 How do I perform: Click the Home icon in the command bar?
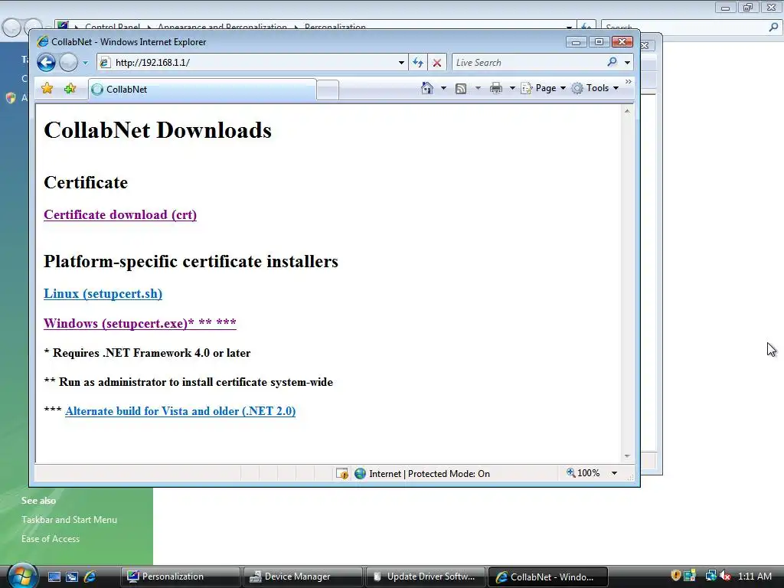[427, 88]
